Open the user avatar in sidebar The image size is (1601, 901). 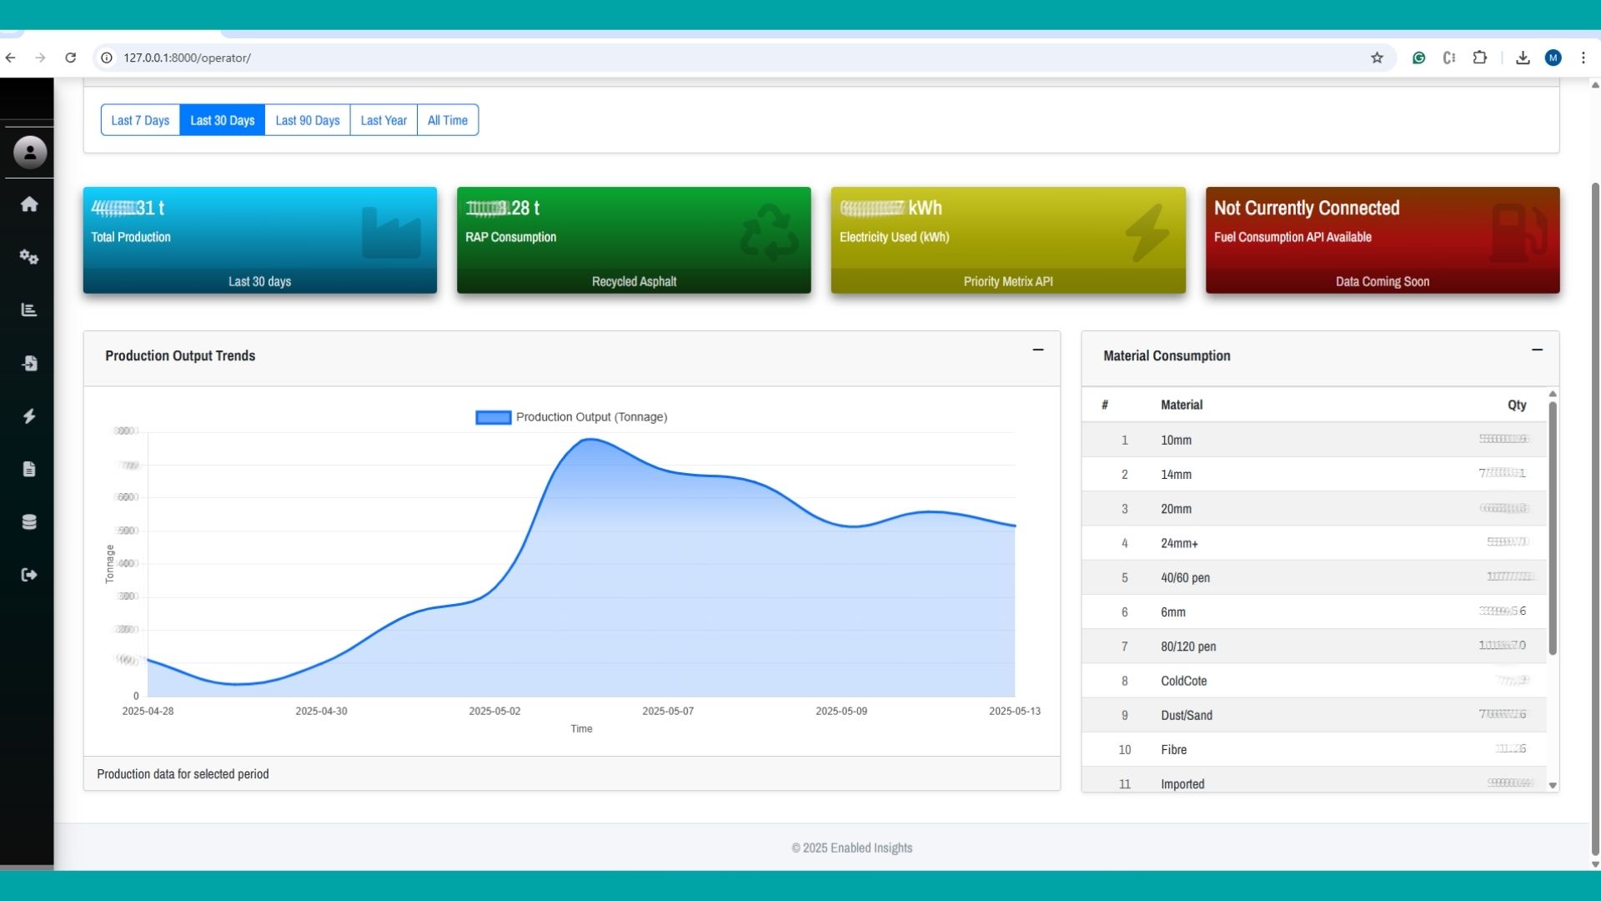[30, 153]
